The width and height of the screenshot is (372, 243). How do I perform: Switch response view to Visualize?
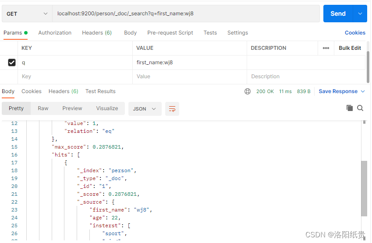click(107, 108)
